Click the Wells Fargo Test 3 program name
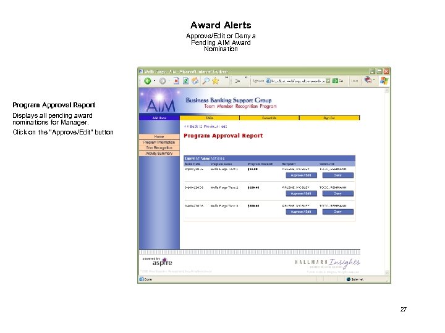Screen dimensions: 445x333 224,206
